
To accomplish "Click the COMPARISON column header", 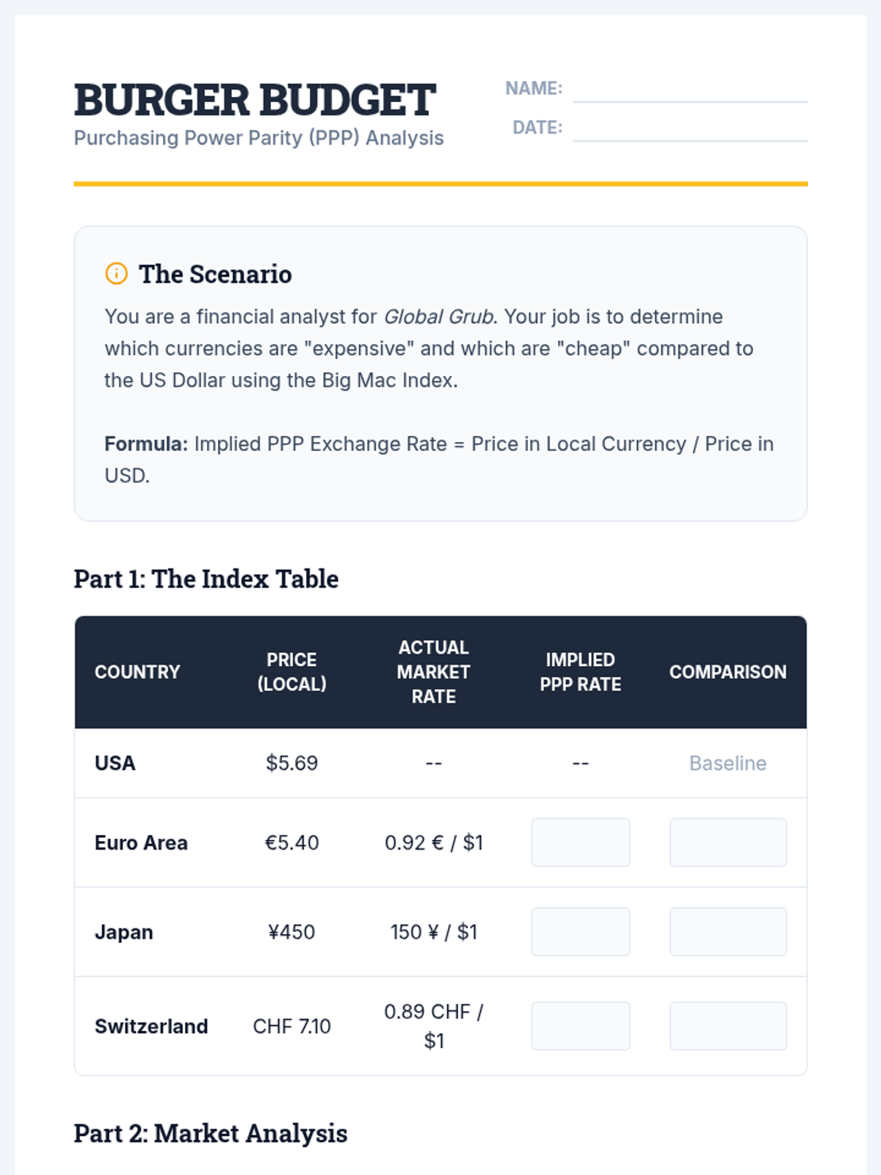I will click(x=728, y=672).
